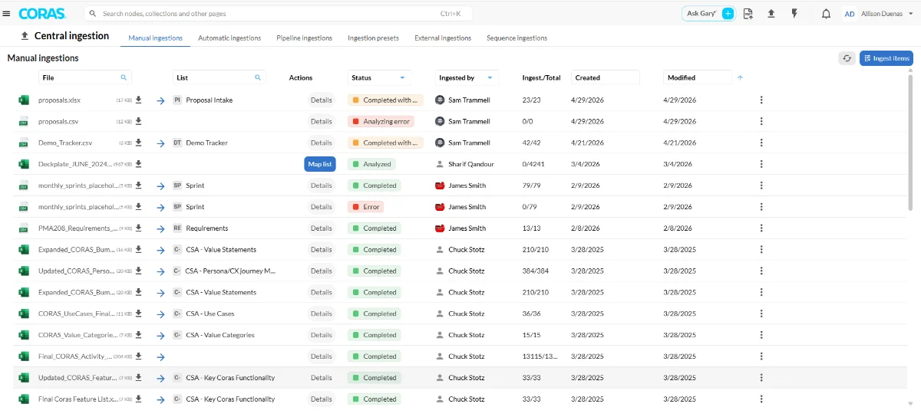The height and width of the screenshot is (417, 921).
Task: Click the upload icon in top header
Action: click(x=771, y=14)
